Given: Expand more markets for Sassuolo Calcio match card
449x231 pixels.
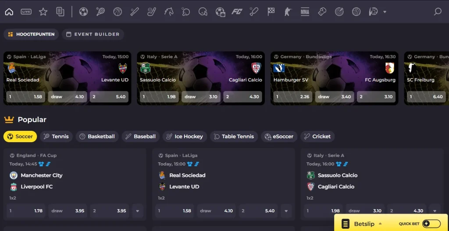Looking at the screenshot, I should 435,211.
